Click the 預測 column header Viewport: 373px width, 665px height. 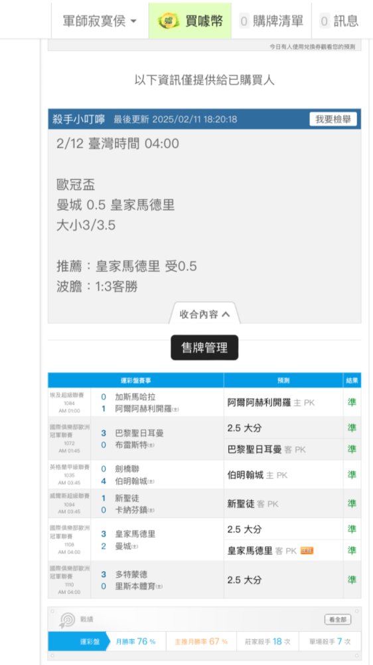[283, 380]
